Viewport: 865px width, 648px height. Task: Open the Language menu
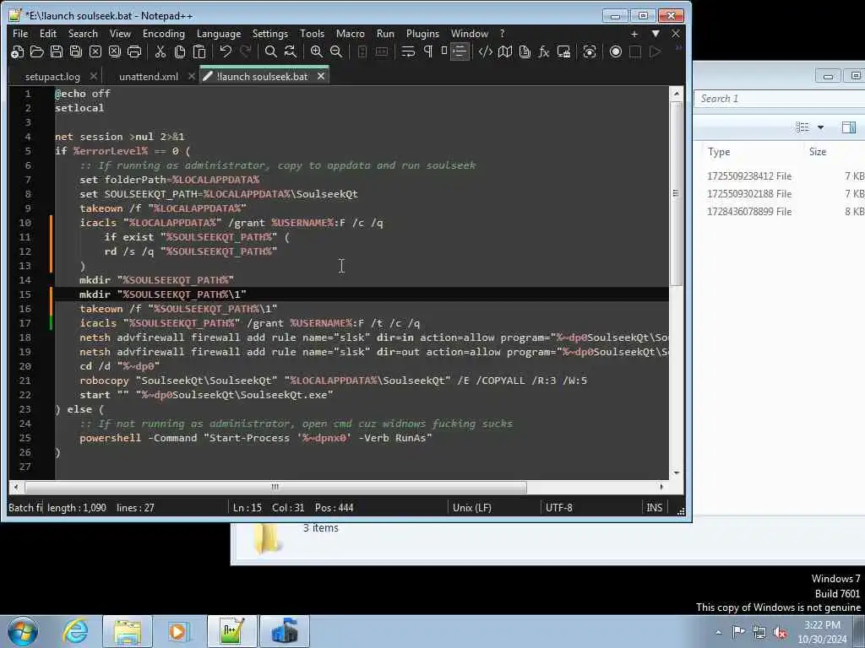click(219, 34)
